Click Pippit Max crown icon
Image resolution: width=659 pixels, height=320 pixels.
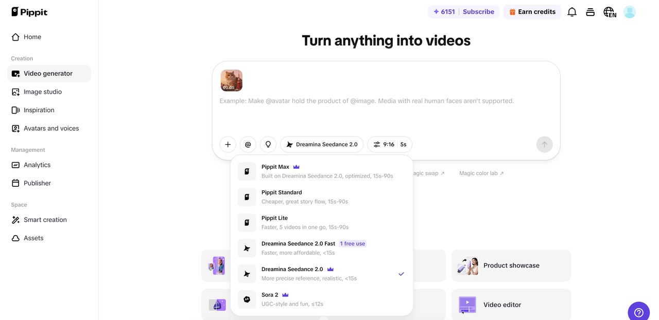(297, 167)
